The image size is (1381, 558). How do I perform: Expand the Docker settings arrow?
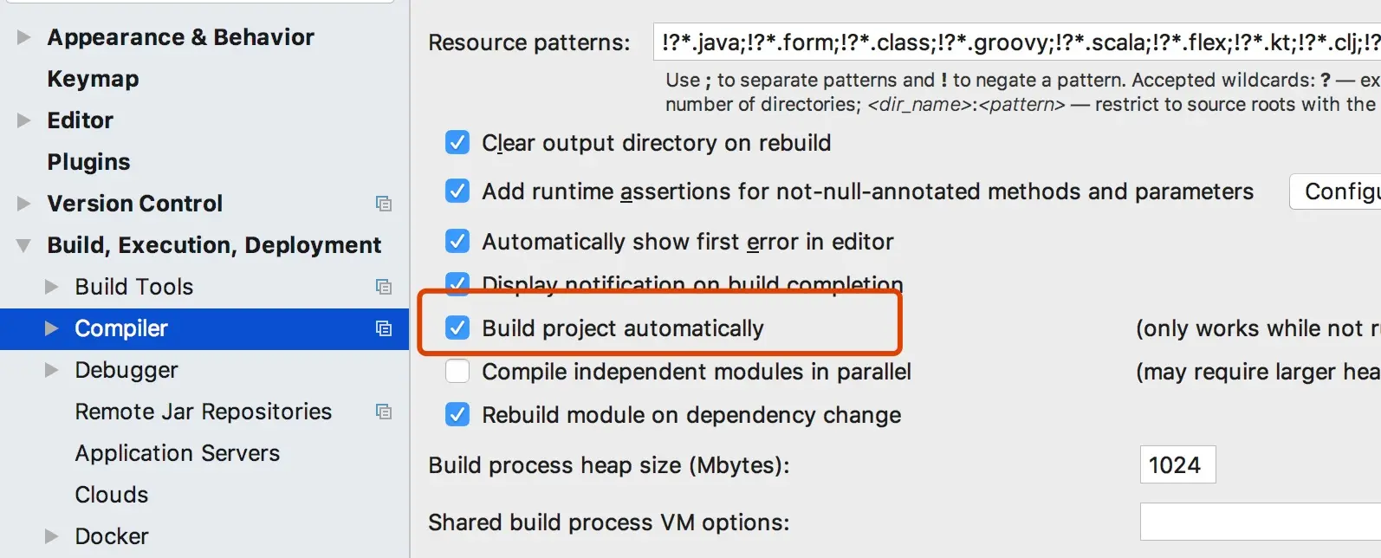(52, 536)
